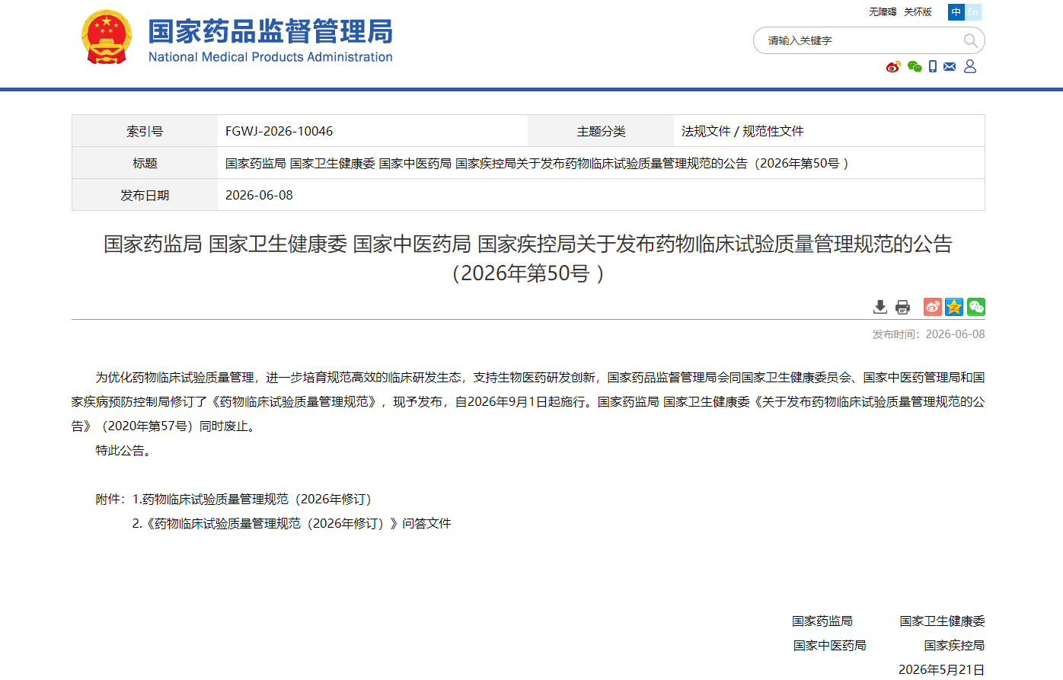Click the 国家药品监督管理局 site title
The height and width of the screenshot is (680, 1063).
[x=270, y=32]
